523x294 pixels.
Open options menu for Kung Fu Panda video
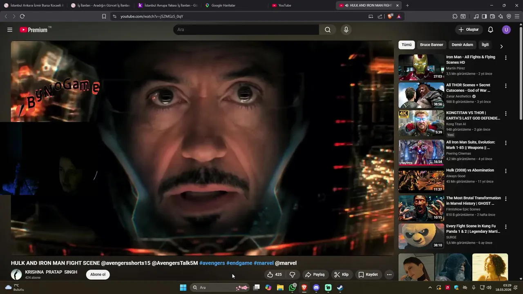(x=506, y=227)
